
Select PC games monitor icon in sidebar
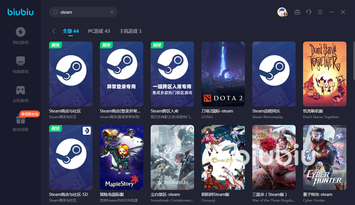tap(20, 61)
